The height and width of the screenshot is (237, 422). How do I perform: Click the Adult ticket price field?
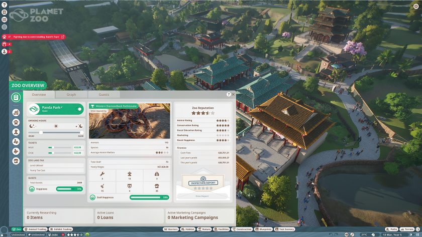(77, 148)
